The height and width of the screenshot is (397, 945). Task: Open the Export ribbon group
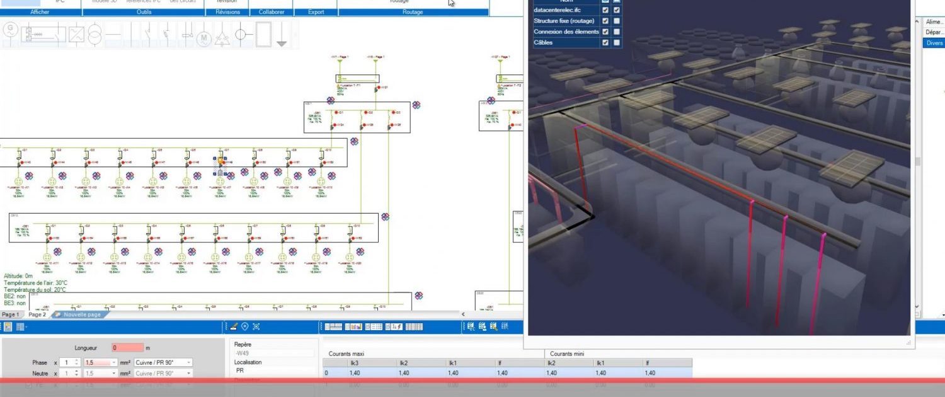point(316,12)
